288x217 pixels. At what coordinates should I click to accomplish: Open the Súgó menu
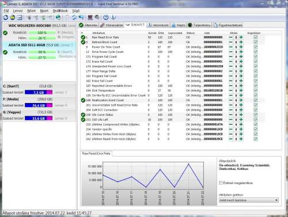click(76, 11)
